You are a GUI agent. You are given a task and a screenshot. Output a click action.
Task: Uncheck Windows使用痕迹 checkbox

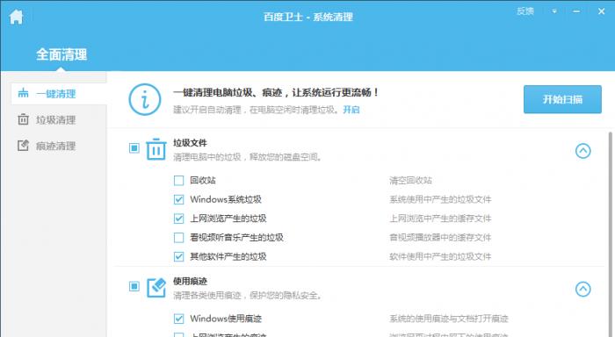pyautogui.click(x=178, y=319)
